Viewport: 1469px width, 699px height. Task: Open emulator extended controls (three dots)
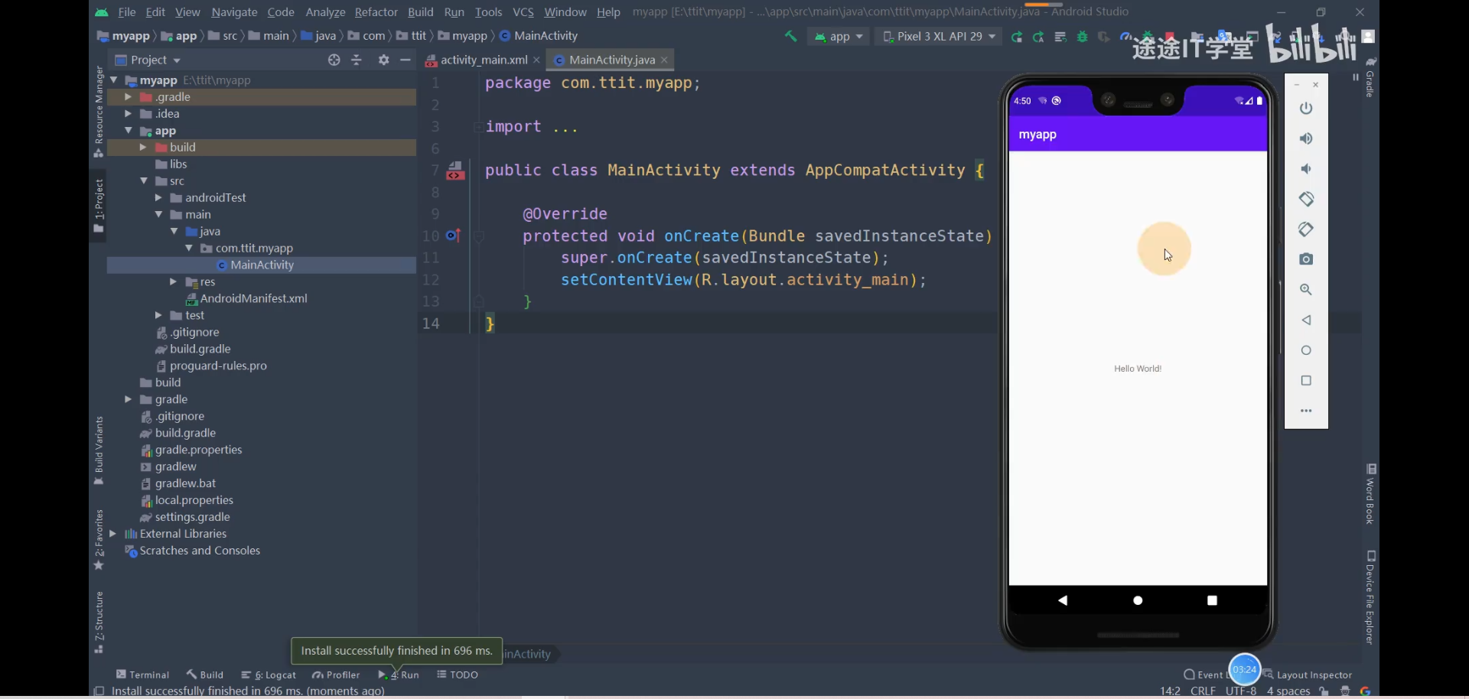pos(1306,411)
